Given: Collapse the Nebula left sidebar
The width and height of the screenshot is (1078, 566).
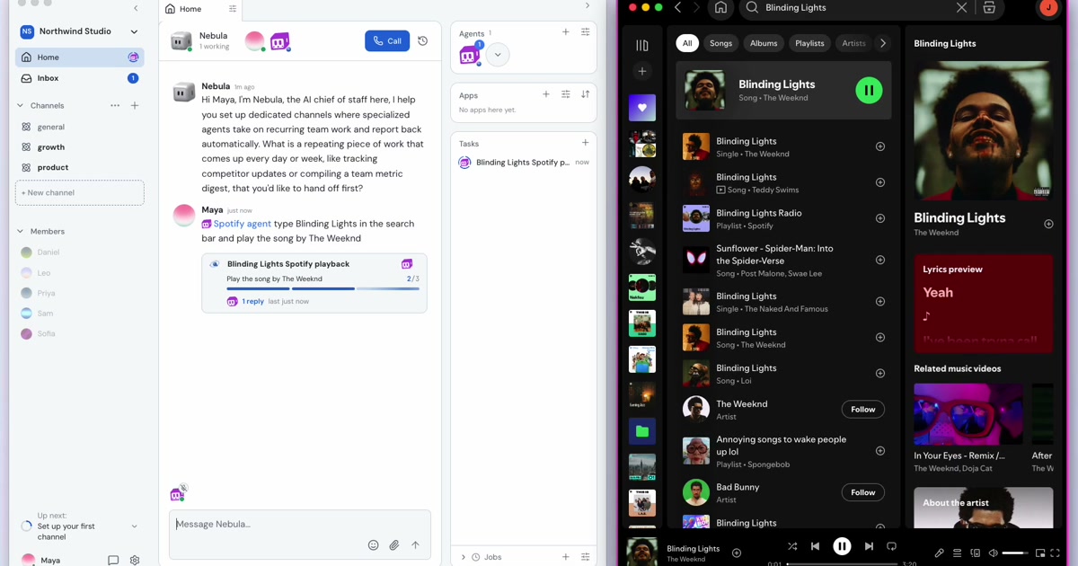Looking at the screenshot, I should 136,8.
